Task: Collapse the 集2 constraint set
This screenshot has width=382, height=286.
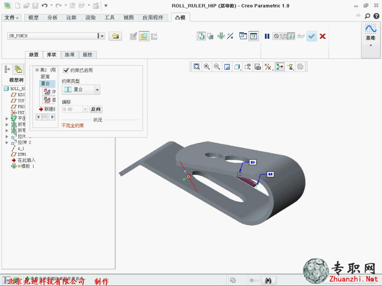Action: click(x=37, y=70)
